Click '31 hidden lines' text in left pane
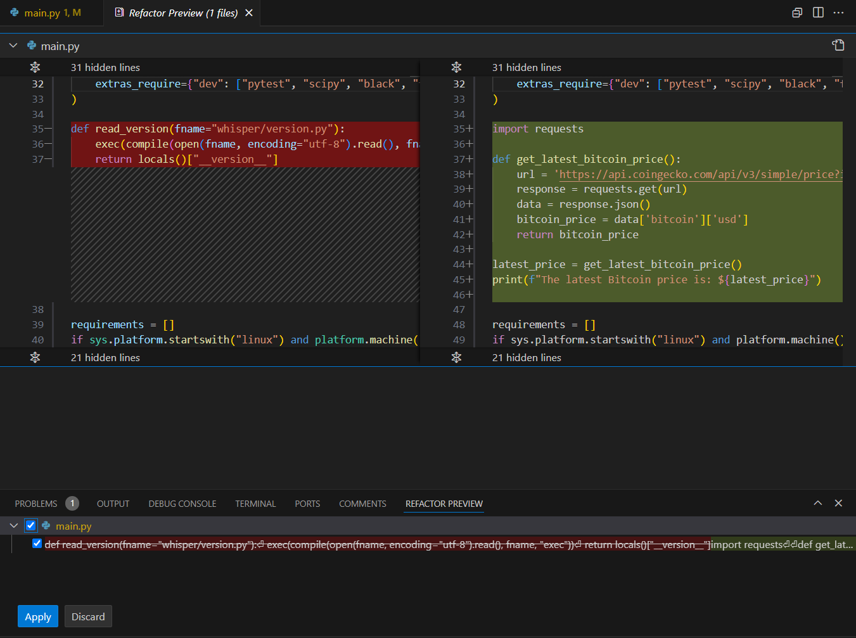856x638 pixels. click(105, 67)
